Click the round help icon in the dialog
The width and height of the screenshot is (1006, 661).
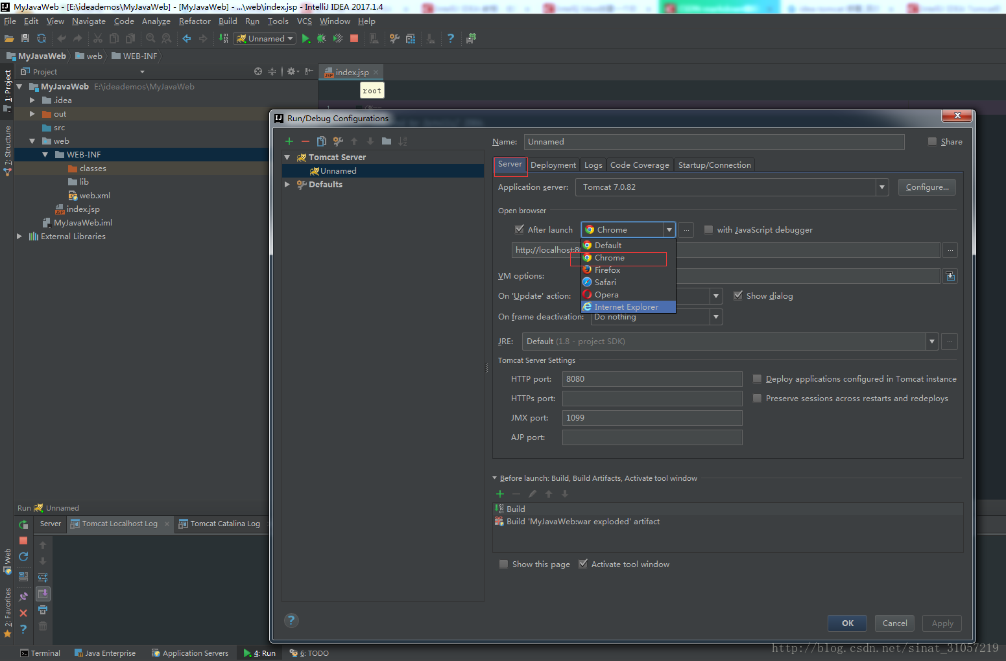[x=291, y=620]
